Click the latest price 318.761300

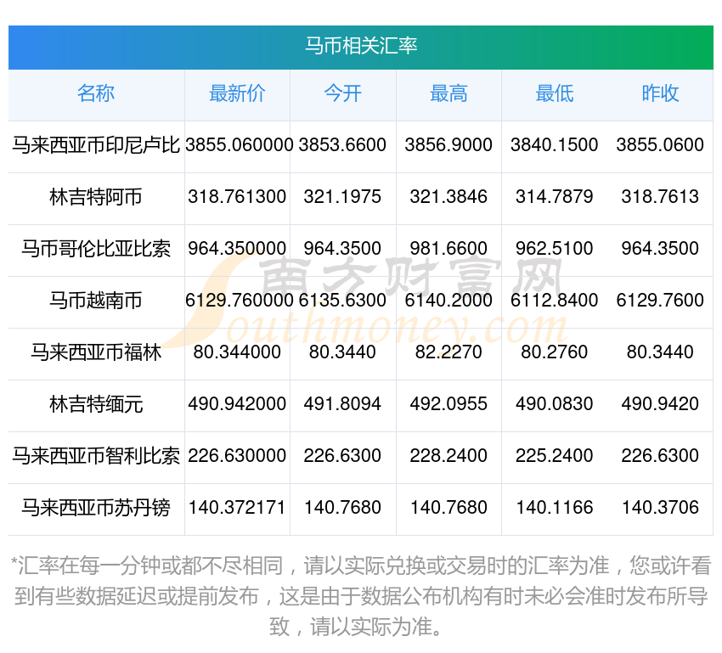point(237,197)
